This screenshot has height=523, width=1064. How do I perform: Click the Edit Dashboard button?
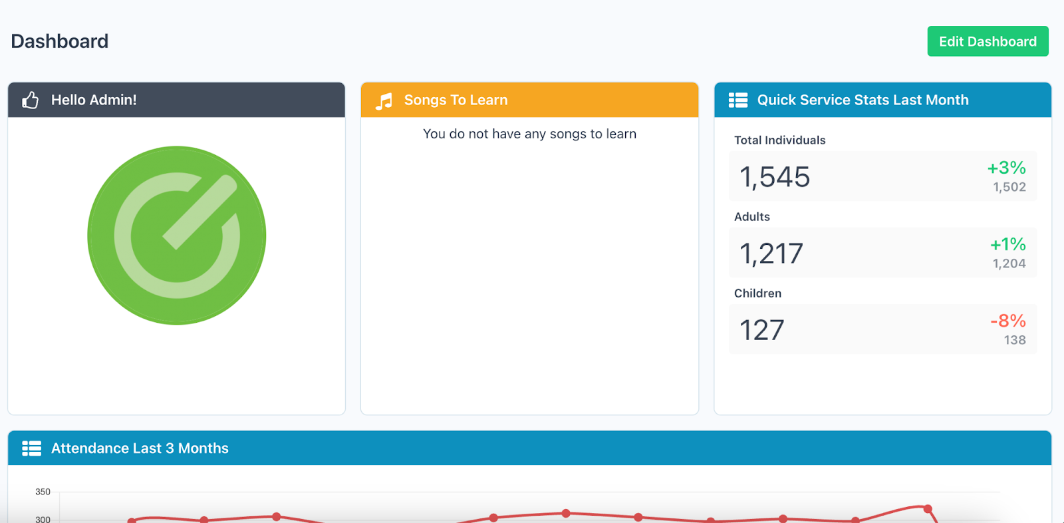point(988,41)
